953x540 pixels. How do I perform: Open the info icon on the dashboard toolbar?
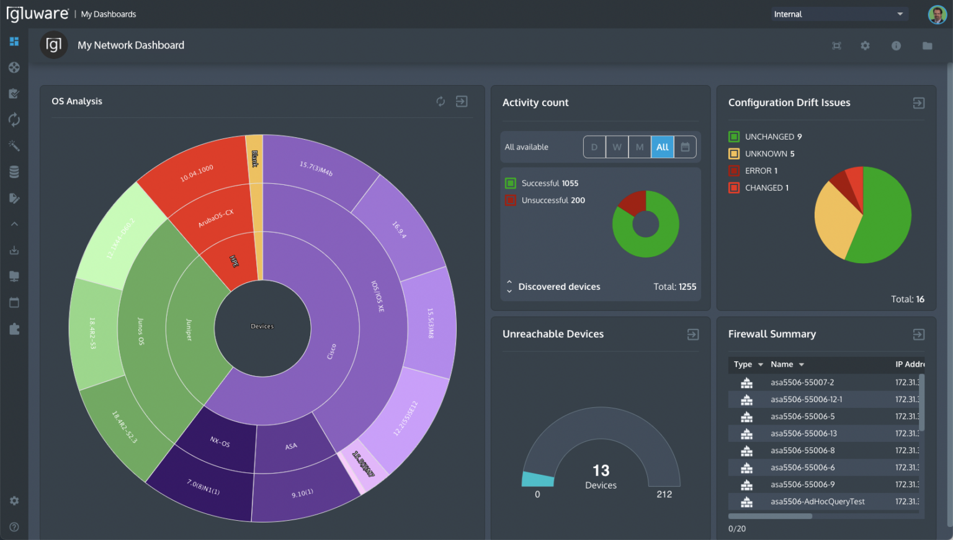click(896, 45)
